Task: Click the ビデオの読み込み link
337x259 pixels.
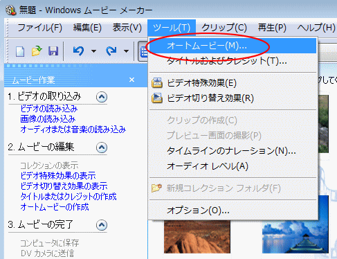Action: [49, 109]
